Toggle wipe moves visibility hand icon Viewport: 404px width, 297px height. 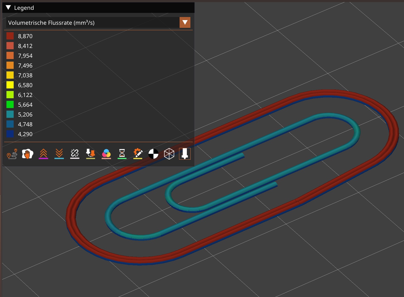coord(28,154)
